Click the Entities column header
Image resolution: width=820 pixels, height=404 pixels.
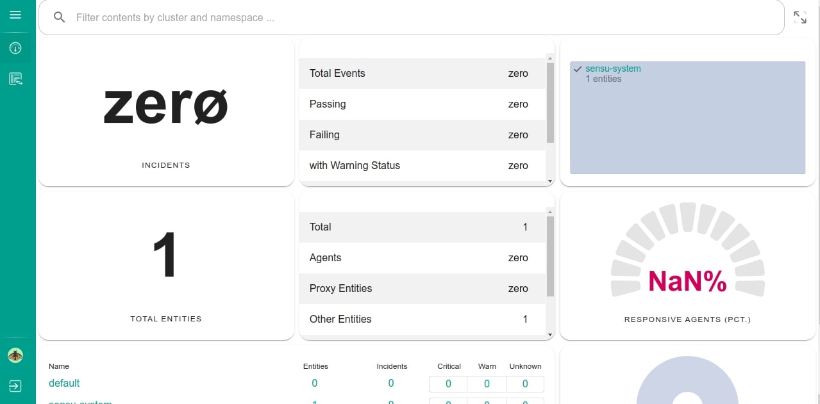(315, 366)
